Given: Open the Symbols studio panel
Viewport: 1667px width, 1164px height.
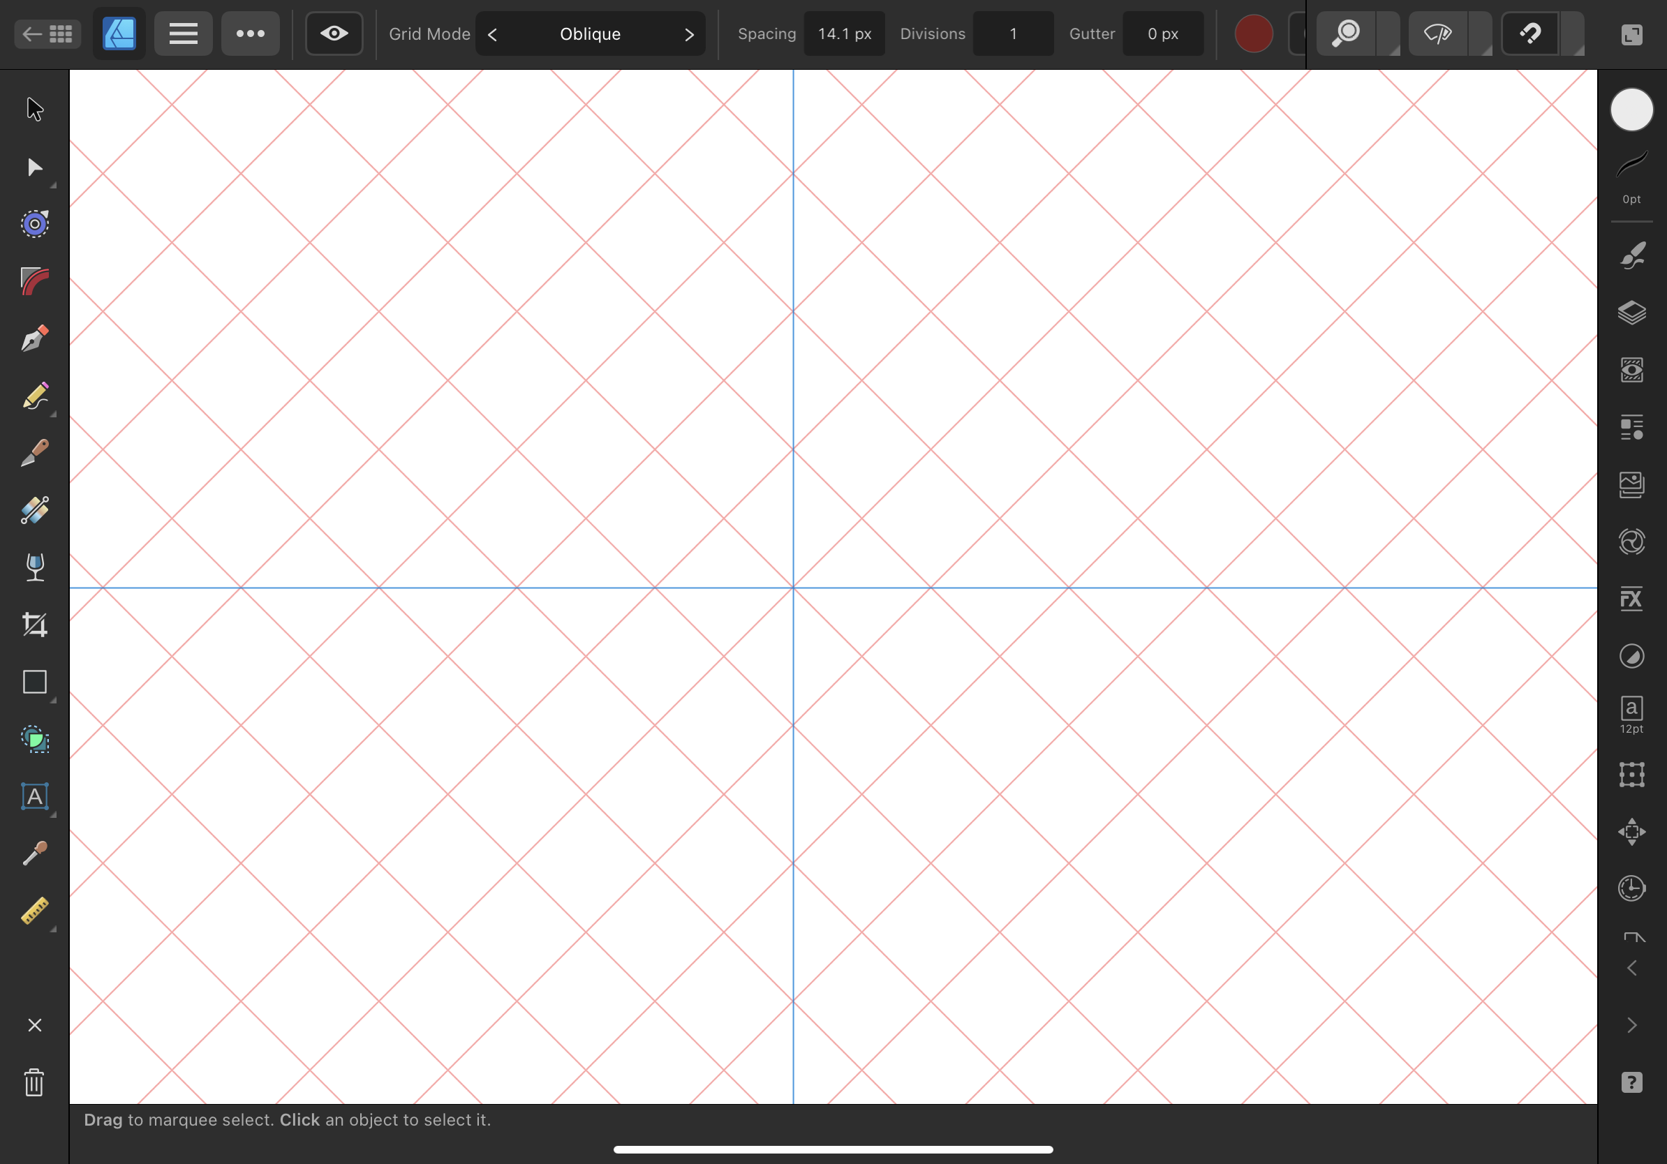Looking at the screenshot, I should [1631, 542].
